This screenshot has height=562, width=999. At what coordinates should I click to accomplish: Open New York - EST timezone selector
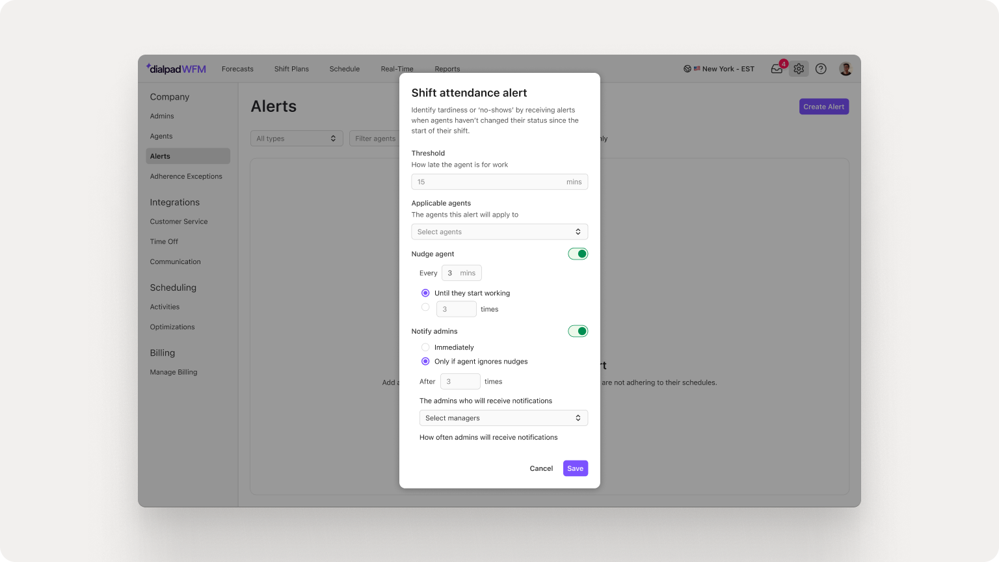pyautogui.click(x=719, y=68)
